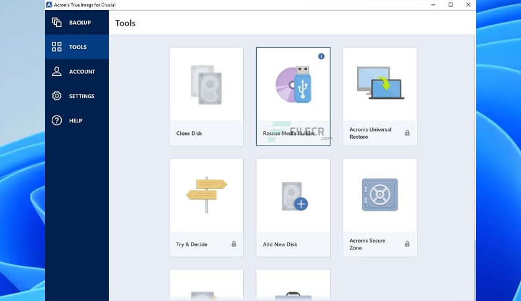521x301 pixels.
Task: Click the Rescue Media Builder label
Action: pyautogui.click(x=289, y=133)
